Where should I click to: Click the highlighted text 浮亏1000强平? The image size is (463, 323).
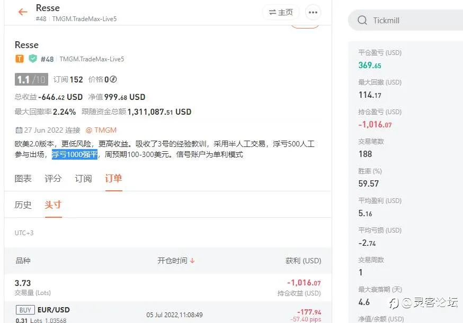pos(75,154)
